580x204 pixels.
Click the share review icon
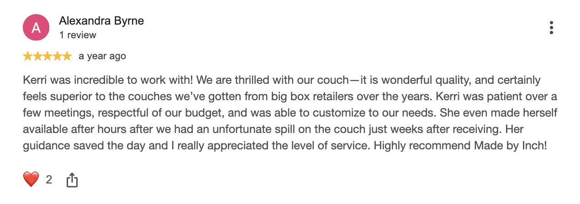pyautogui.click(x=72, y=180)
